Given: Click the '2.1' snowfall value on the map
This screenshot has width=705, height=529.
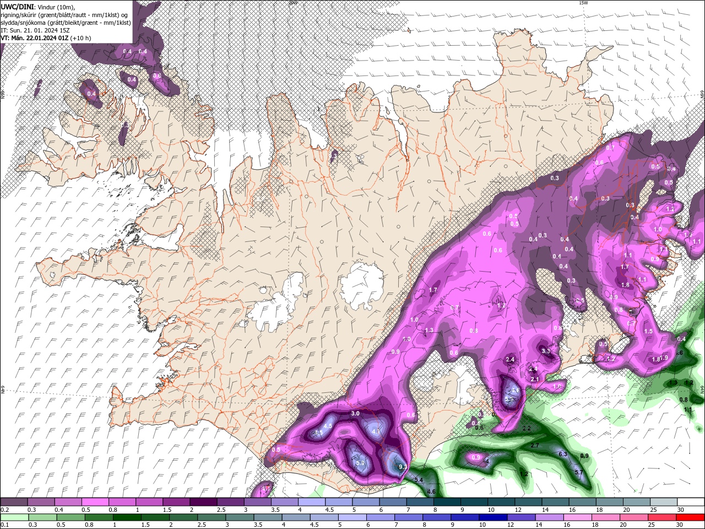Looking at the screenshot, I should pyautogui.click(x=535, y=379).
